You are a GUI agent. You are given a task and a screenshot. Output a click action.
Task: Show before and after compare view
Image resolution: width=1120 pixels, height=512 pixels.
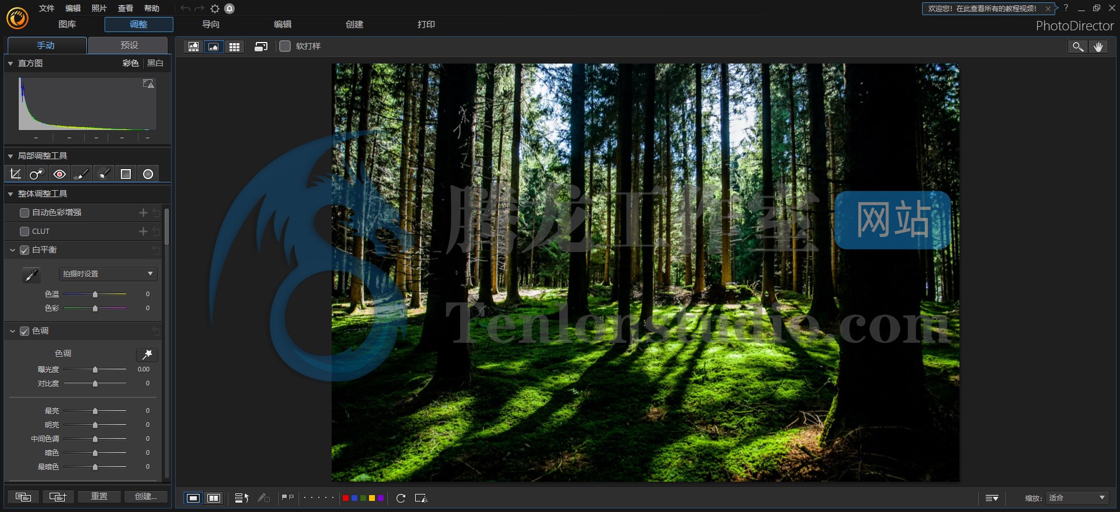pyautogui.click(x=214, y=498)
